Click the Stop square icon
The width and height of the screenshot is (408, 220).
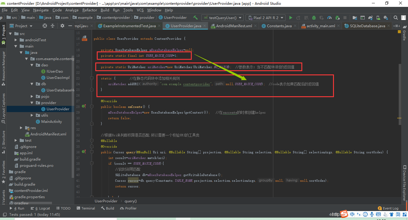click(345, 18)
